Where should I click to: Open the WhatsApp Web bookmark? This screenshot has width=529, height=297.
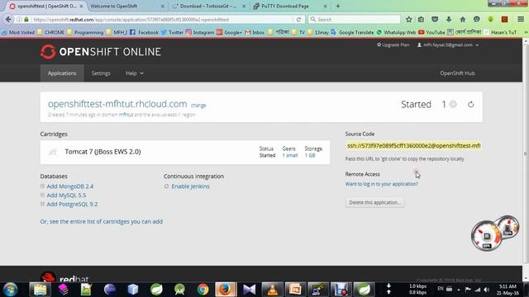click(396, 32)
